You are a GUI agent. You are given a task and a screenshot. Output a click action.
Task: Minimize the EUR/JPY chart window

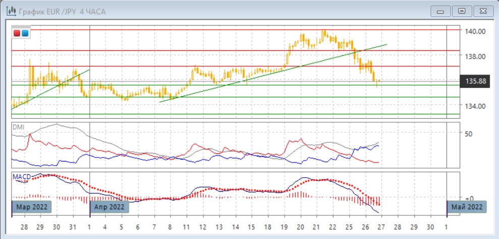[x=441, y=11]
